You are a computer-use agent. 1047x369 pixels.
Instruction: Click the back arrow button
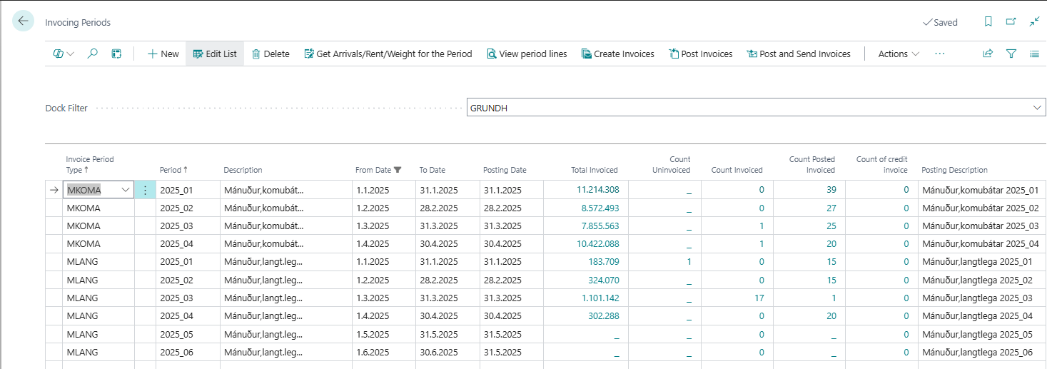[x=23, y=21]
